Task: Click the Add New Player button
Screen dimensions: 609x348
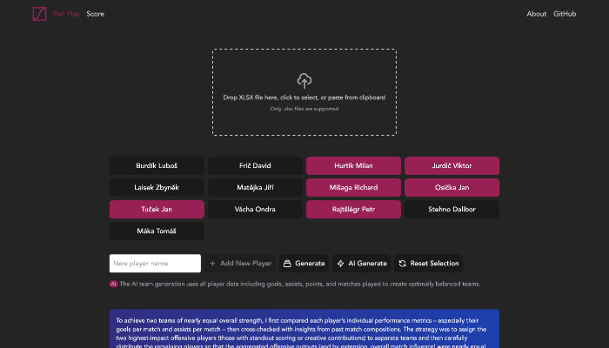Action: [x=240, y=263]
